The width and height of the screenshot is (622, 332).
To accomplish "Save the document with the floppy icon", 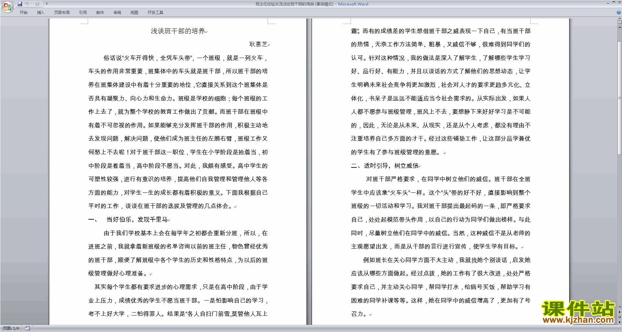I will pos(20,4).
